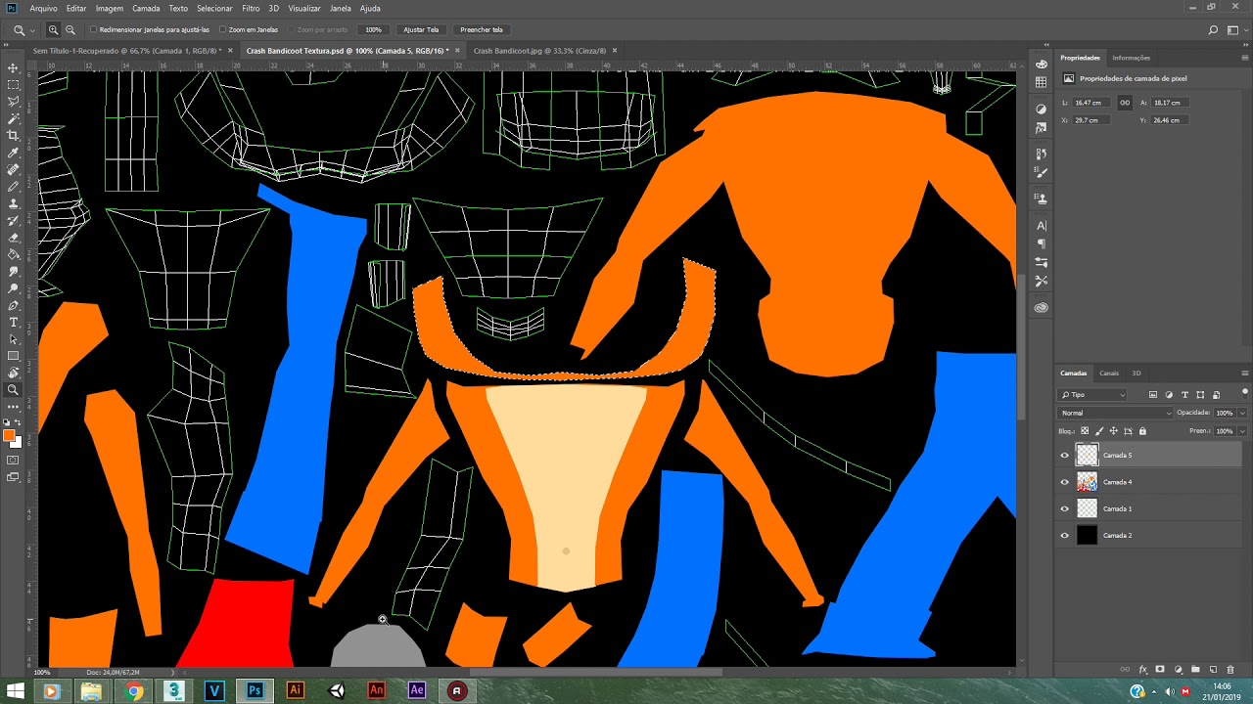This screenshot has height=704, width=1253.
Task: Open the Zoom tool preset picker arrow
Action: click(x=31, y=30)
